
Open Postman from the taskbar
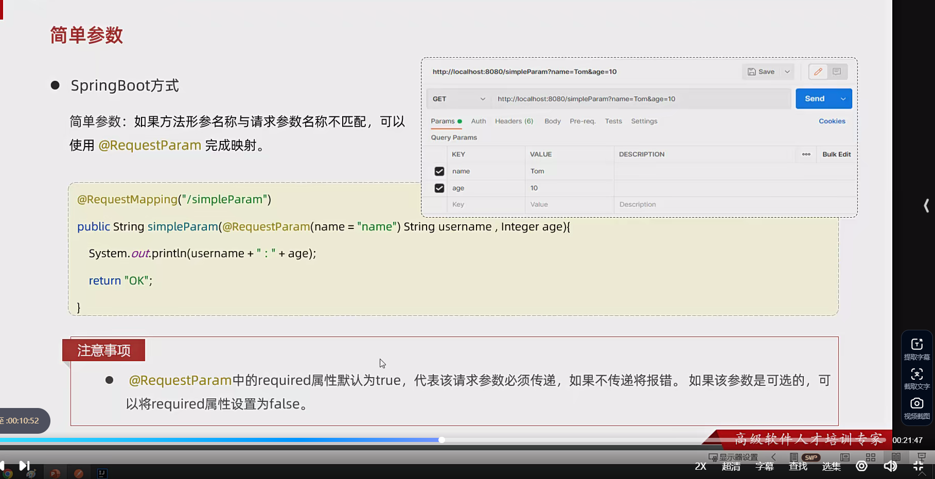(79, 473)
